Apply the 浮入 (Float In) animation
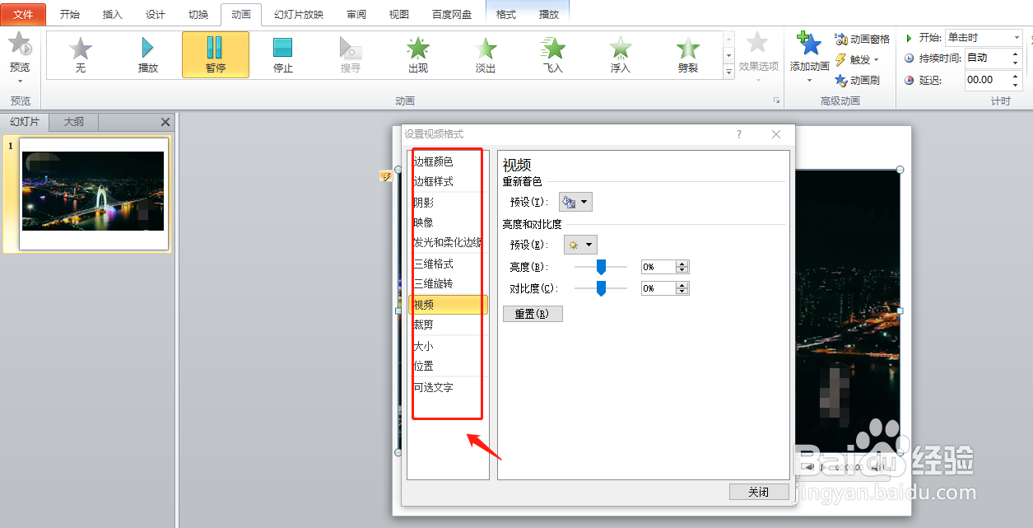Viewport: 1033px width, 528px height. pos(620,54)
